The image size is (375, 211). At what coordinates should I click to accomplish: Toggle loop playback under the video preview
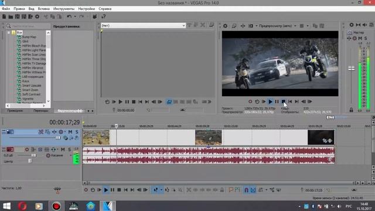257,101
